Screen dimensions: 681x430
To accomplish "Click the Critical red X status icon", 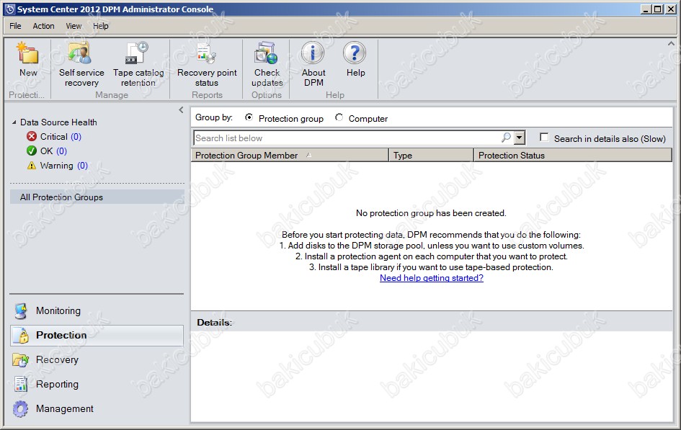I will [31, 137].
